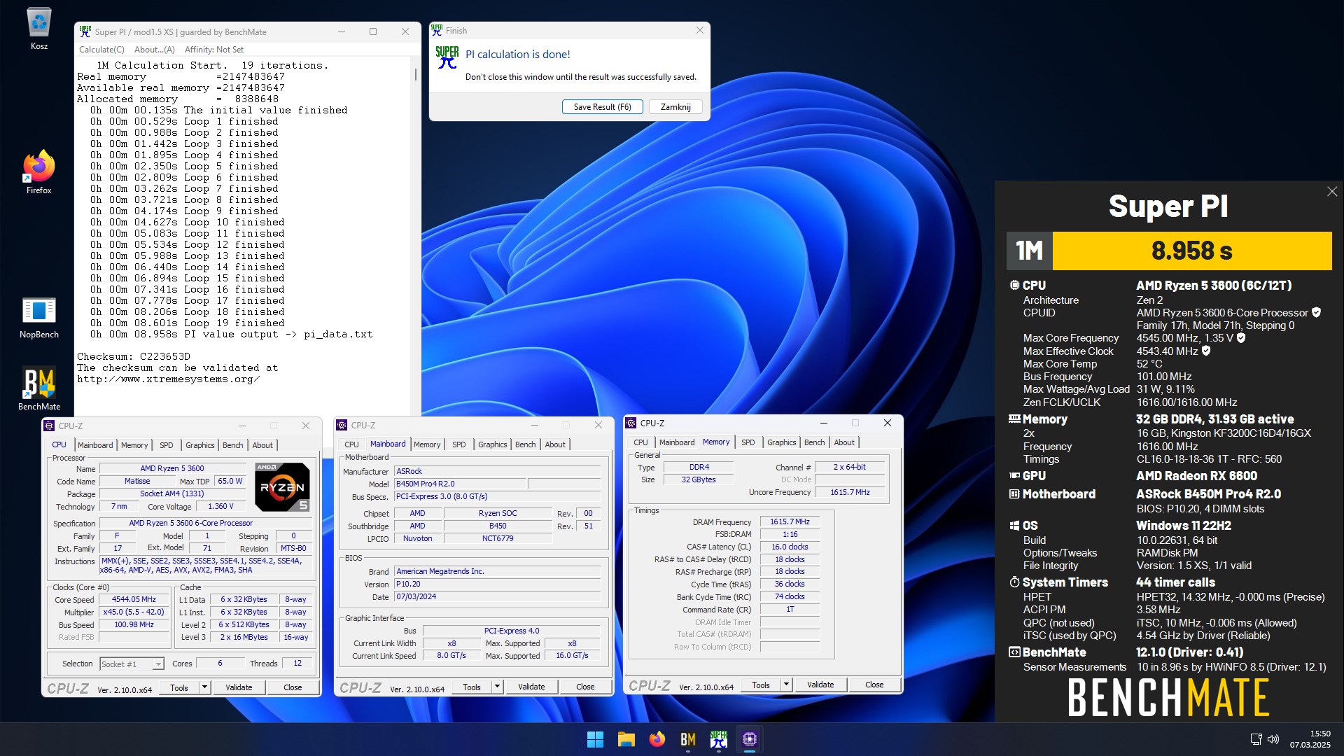1344x756 pixels.
Task: Open the About...(A) menu in Super PI
Action: coord(154,50)
